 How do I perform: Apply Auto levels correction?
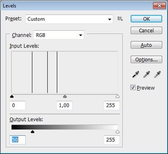146,45
